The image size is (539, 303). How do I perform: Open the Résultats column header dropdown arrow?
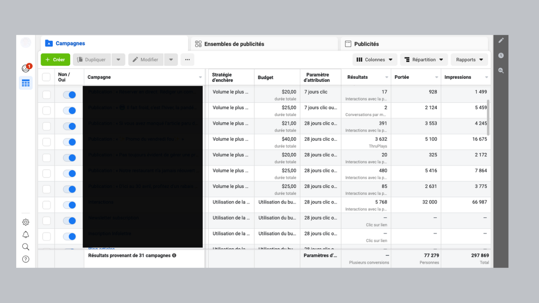pos(387,77)
